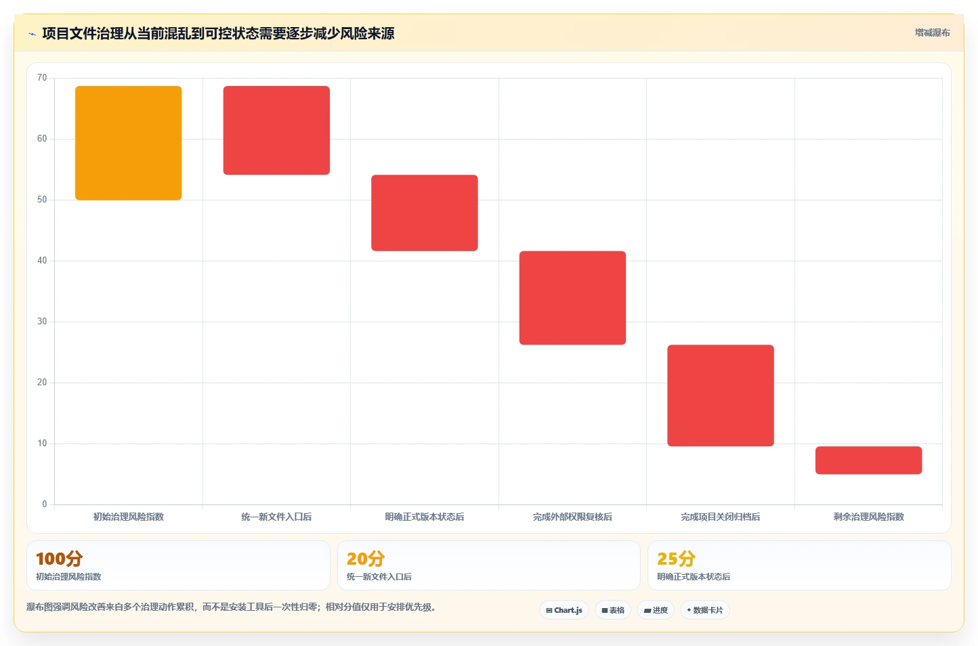
Task: Click the x-axis label 完成外部权限复核后
Action: 572,517
